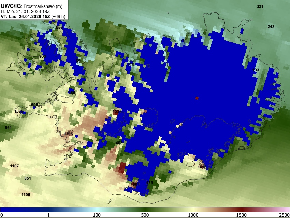Viewport: 290px width, 218px height.
Task: Click the 605 height label
Action: pos(34,105)
